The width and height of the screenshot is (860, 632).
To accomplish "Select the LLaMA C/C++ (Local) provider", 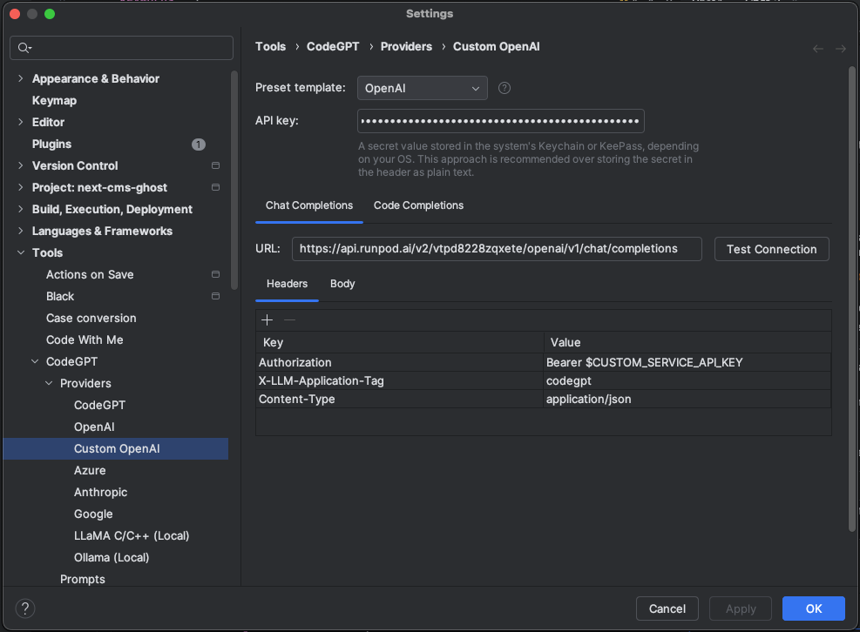I will click(132, 535).
